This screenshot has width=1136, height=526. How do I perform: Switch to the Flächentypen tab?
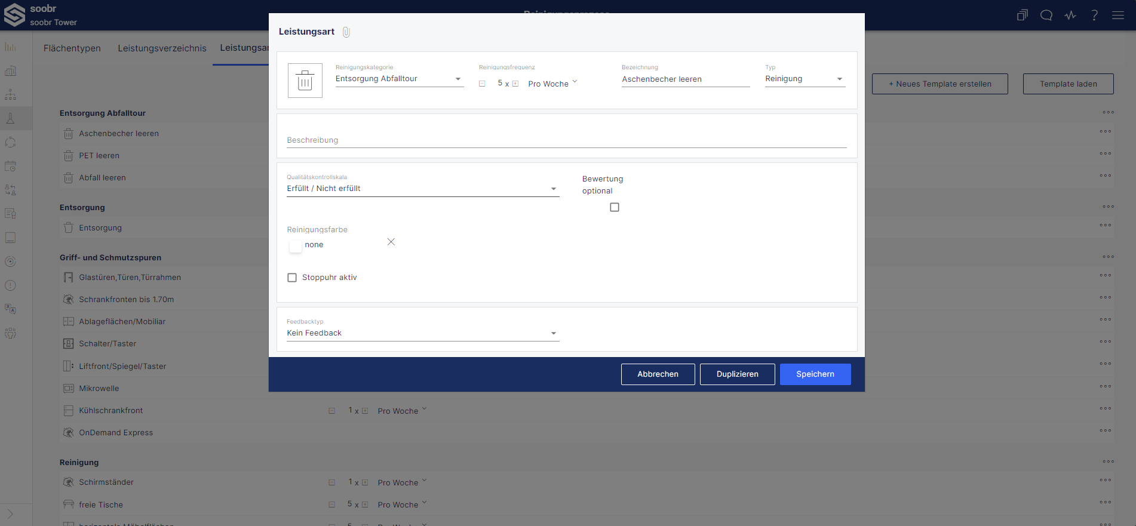[72, 48]
